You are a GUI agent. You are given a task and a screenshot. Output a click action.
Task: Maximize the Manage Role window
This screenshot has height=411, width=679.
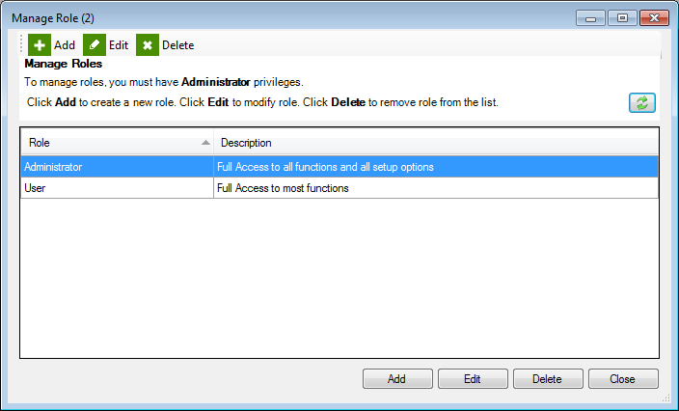click(x=622, y=18)
